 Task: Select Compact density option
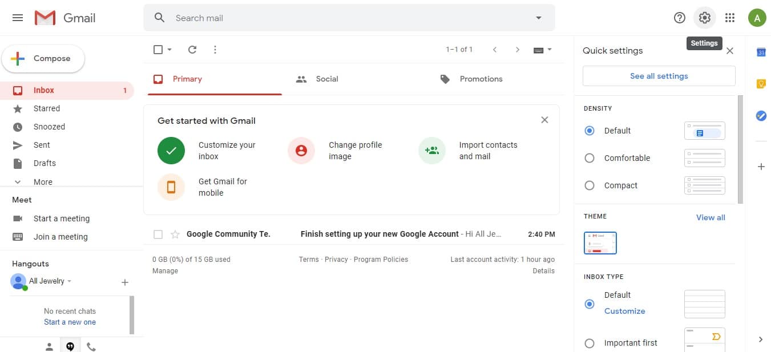coord(590,185)
